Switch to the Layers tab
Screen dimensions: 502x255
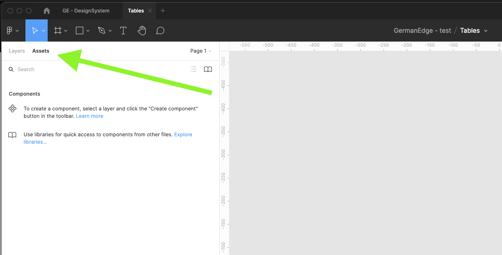click(x=17, y=51)
